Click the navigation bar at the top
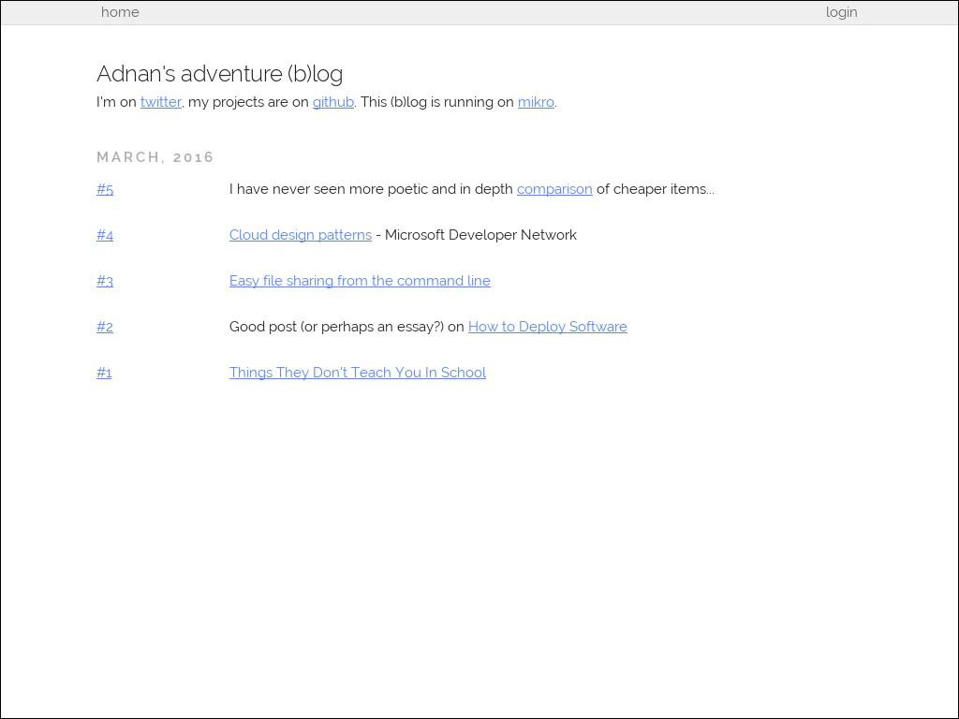Viewport: 959px width, 719px height. pos(479,12)
